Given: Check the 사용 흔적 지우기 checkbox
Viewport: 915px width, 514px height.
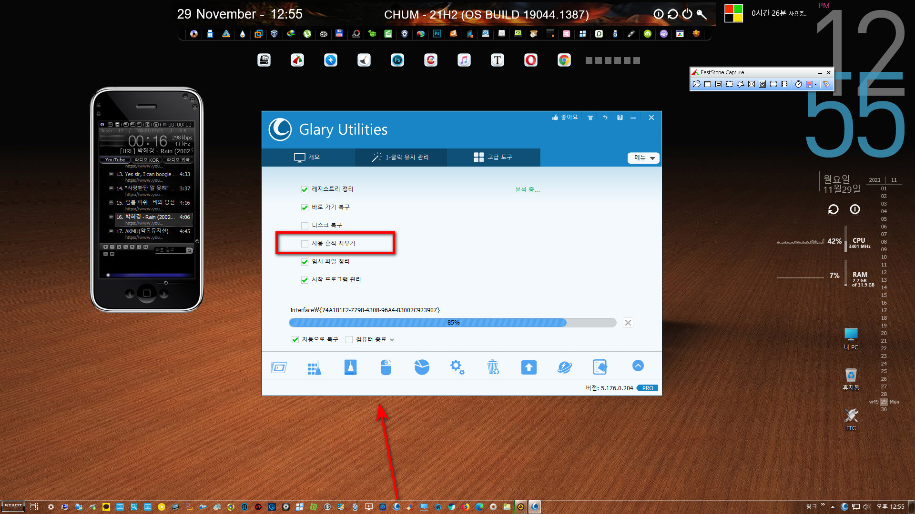Looking at the screenshot, I should coord(305,244).
